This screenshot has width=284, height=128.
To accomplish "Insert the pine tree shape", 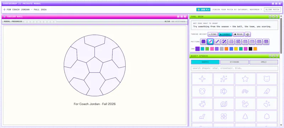I will (x=245, y=116).
